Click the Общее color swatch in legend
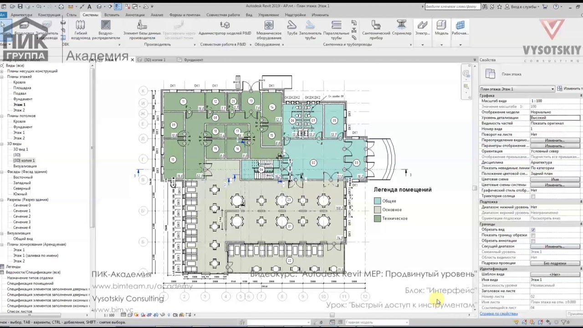Viewport: 583px width, 328px height. pyautogui.click(x=377, y=201)
